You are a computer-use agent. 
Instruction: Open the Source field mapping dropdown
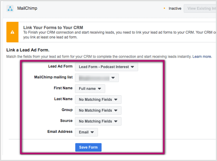pos(98,121)
